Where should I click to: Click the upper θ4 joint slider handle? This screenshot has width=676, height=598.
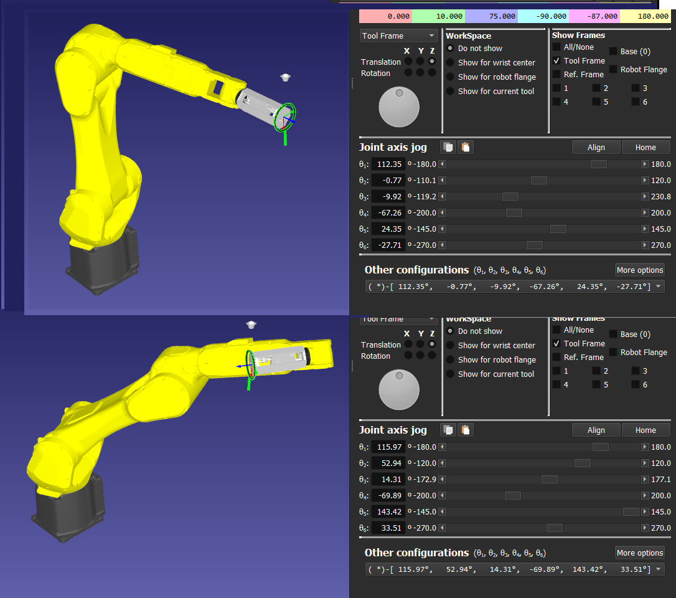(514, 213)
